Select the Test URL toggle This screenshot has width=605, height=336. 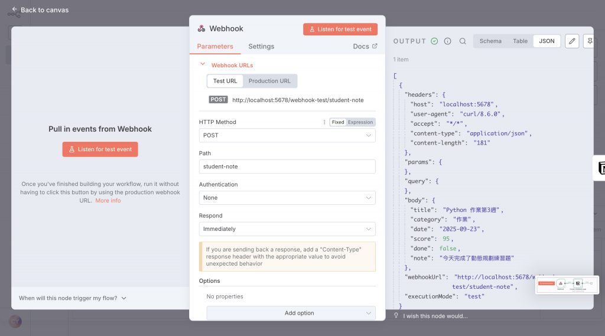point(225,81)
